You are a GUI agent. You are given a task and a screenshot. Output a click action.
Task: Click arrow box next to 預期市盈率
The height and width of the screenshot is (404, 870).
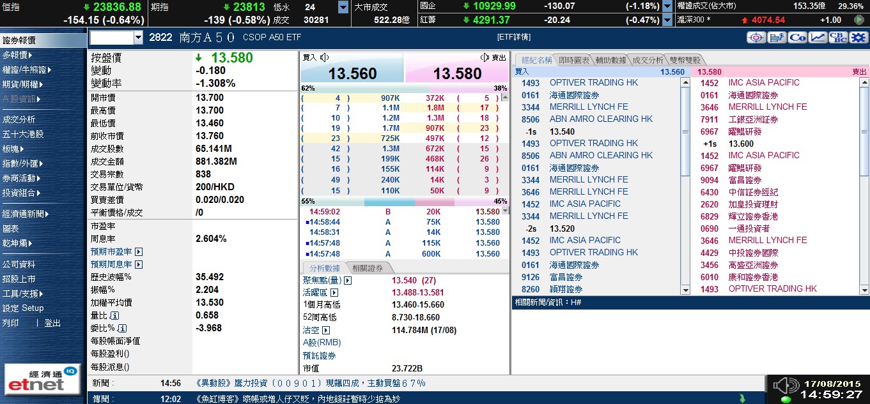139,251
